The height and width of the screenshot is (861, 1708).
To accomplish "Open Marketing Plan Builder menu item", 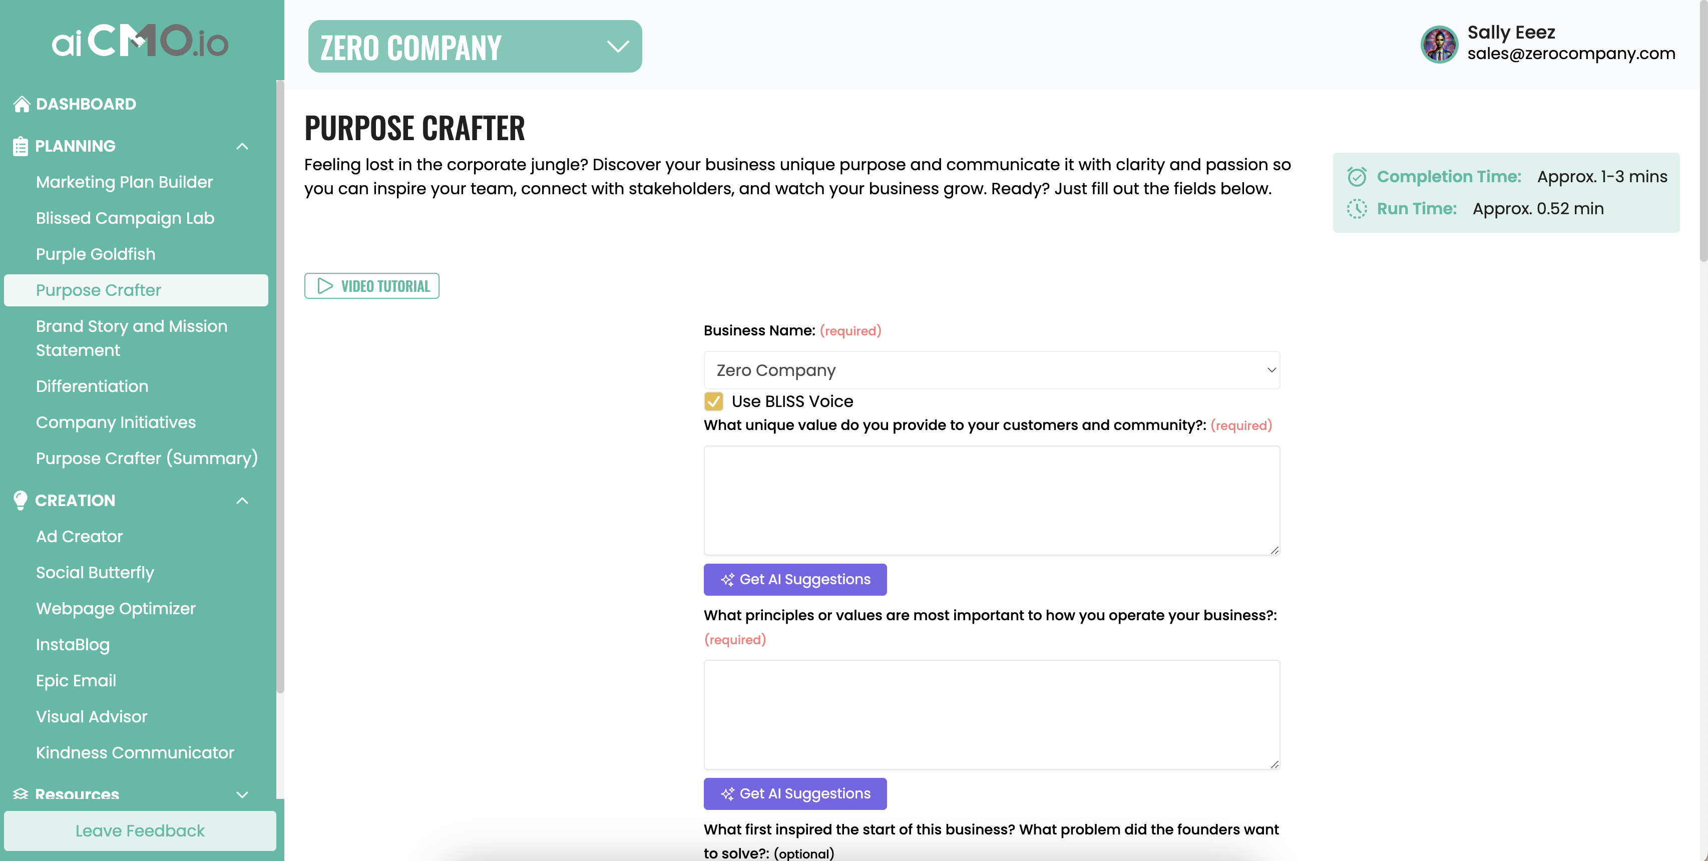I will pos(124,182).
